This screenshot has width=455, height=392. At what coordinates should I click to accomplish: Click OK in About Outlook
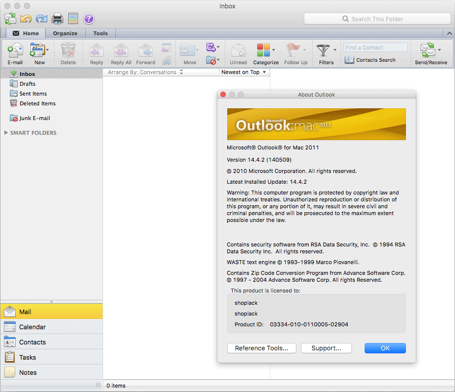click(x=385, y=348)
